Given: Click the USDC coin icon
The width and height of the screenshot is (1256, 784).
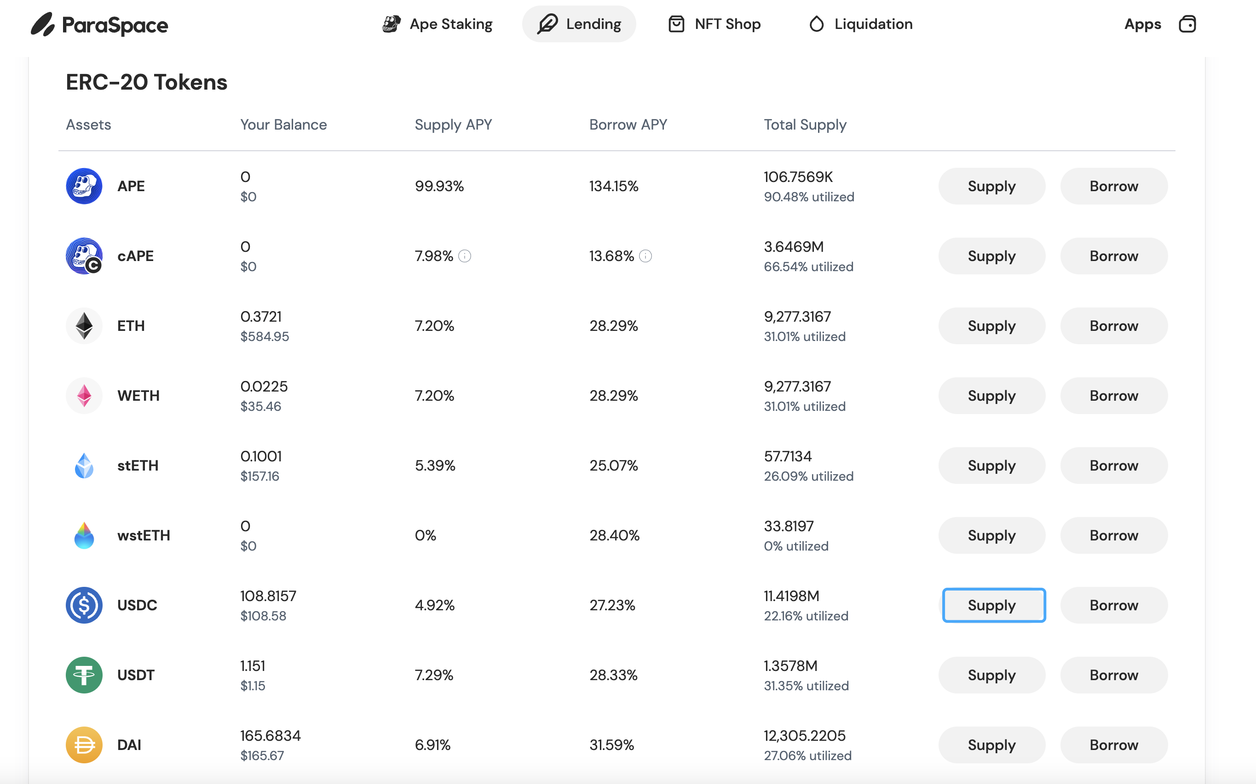Looking at the screenshot, I should click(84, 605).
